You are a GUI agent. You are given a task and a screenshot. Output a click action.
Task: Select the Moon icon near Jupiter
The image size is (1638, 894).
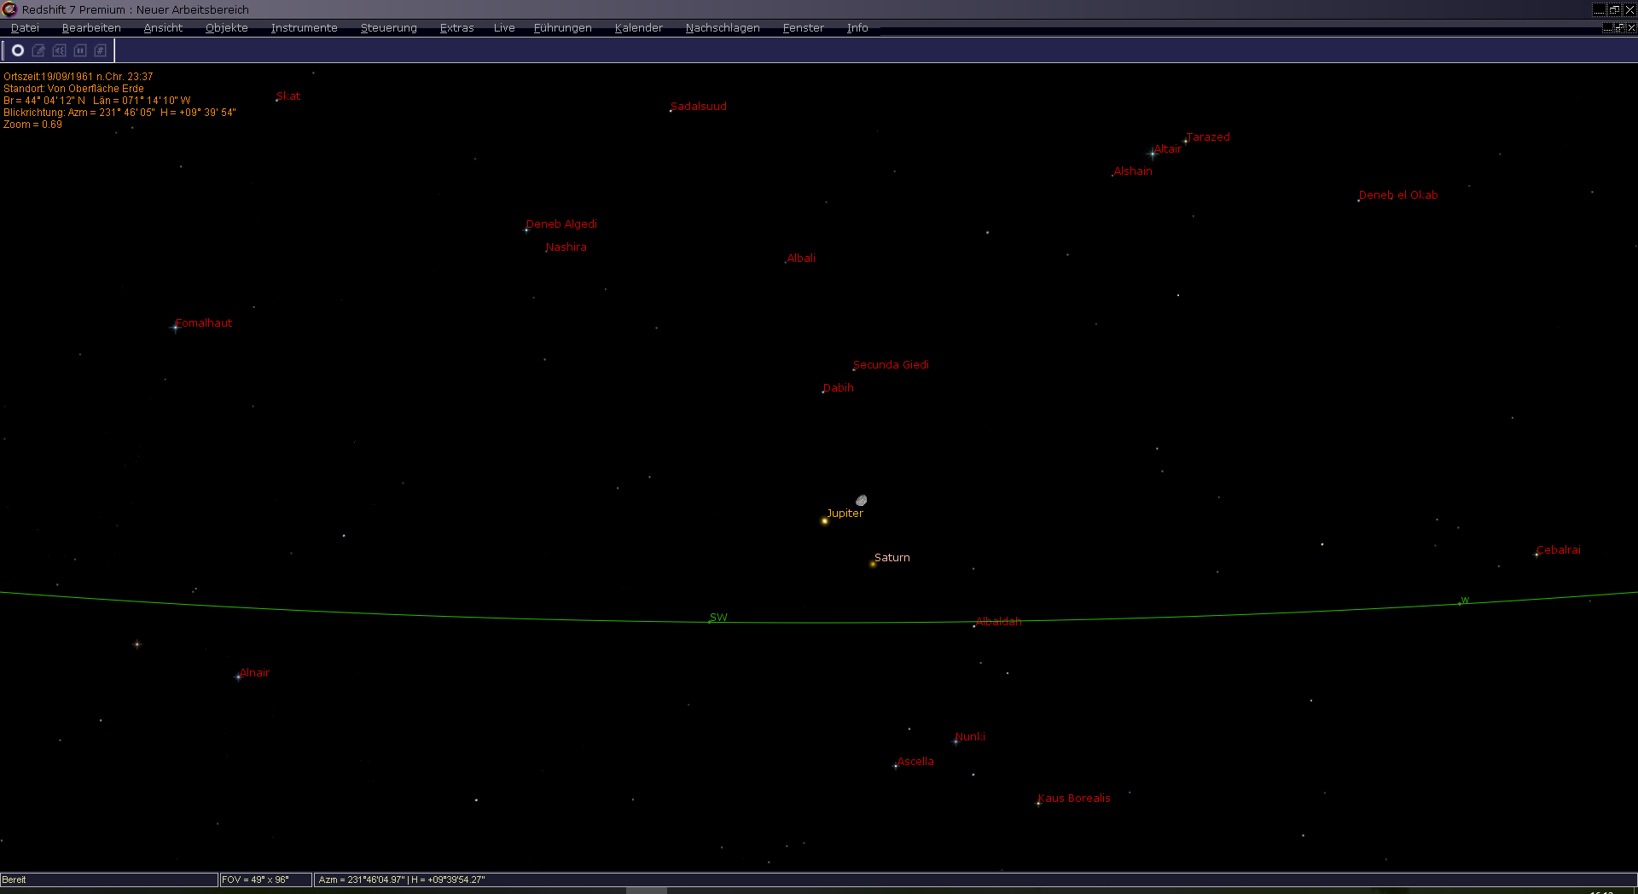(862, 500)
